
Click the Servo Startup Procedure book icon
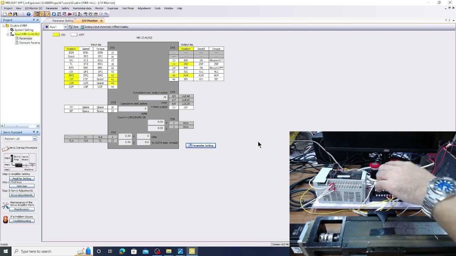point(5,149)
